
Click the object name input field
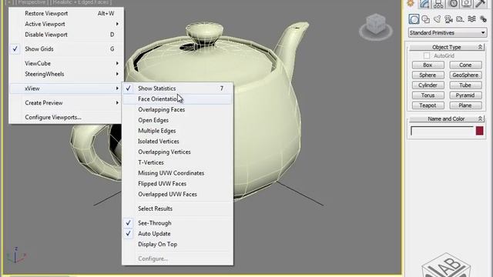[442, 131]
